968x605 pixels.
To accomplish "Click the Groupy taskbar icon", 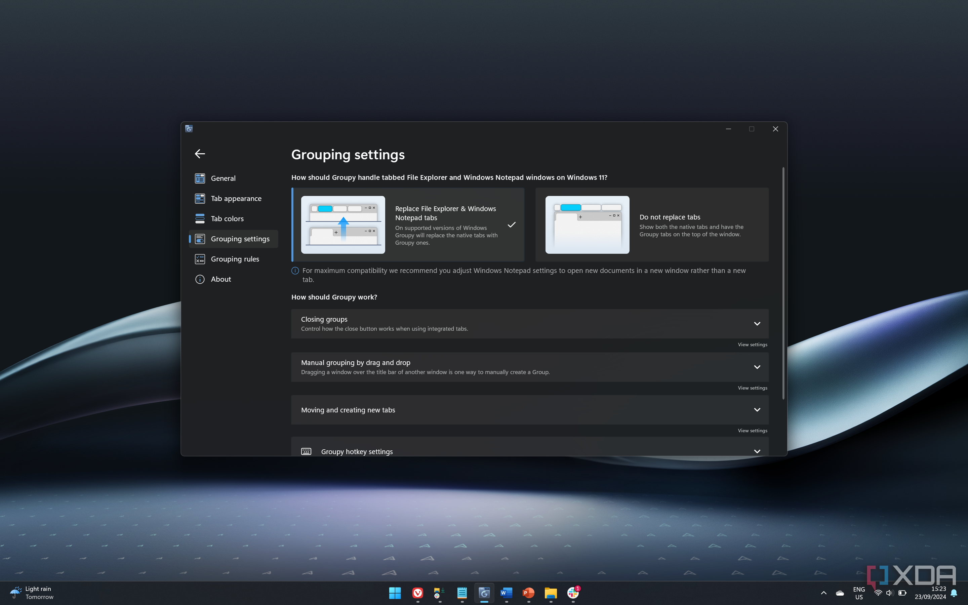I will point(484,593).
